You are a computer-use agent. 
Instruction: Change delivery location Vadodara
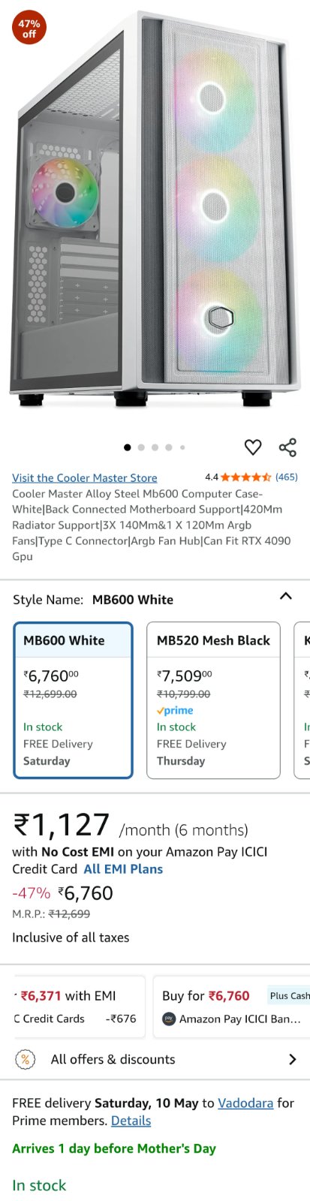click(x=245, y=1103)
